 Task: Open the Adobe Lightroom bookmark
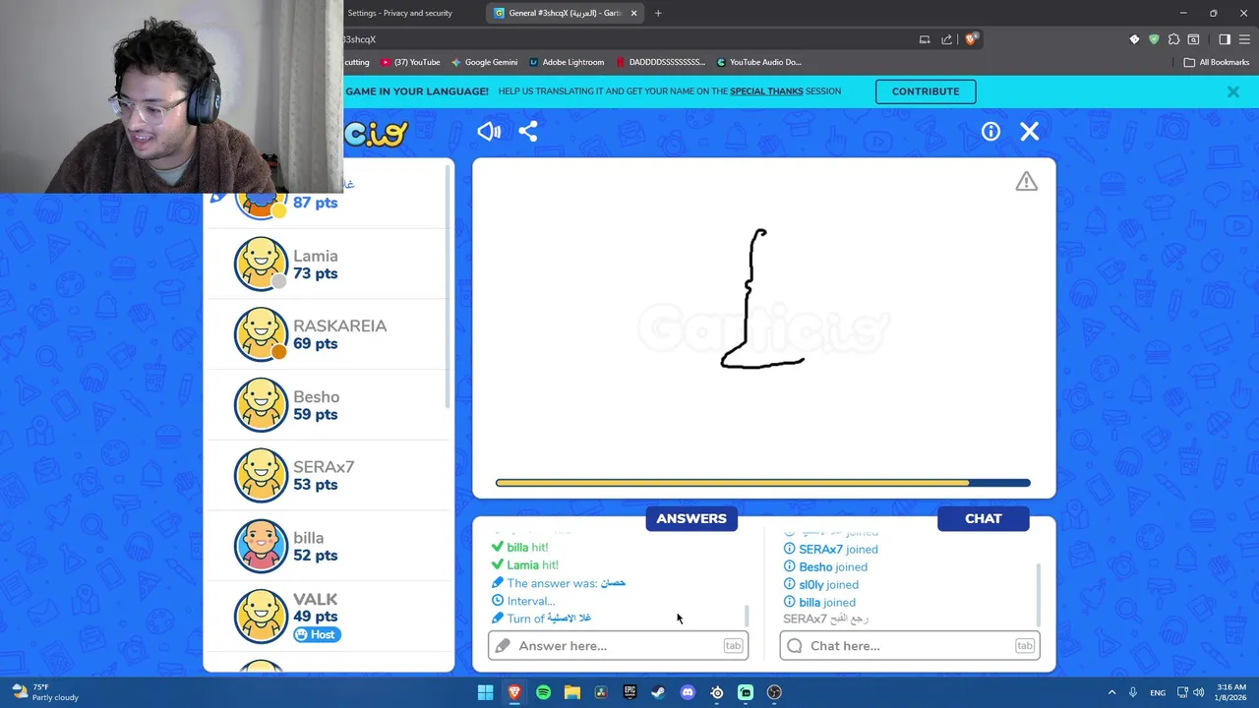click(567, 62)
